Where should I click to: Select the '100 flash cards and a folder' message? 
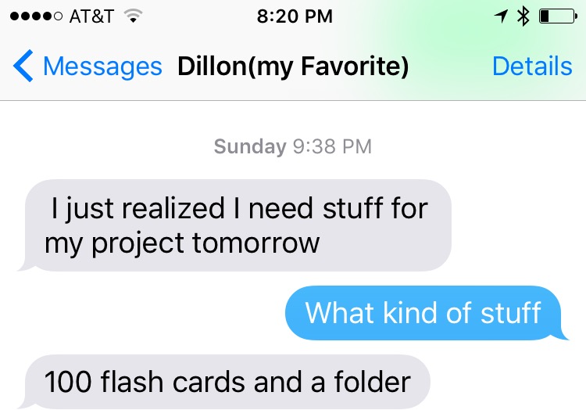[x=225, y=382]
